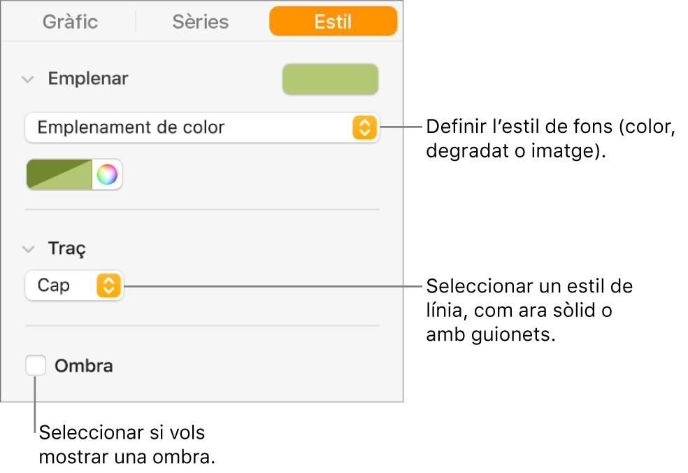Select the highlighted Estil tab
The height and width of the screenshot is (473, 688).
coord(333,22)
